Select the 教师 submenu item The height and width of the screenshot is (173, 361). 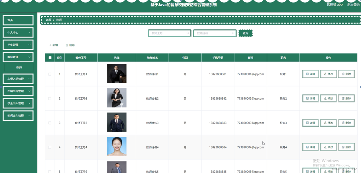click(x=19, y=67)
